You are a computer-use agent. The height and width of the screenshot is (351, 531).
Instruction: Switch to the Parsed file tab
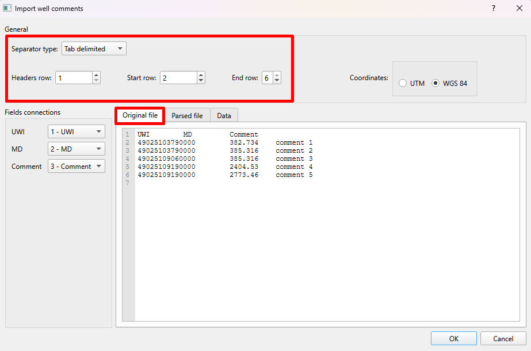click(188, 115)
